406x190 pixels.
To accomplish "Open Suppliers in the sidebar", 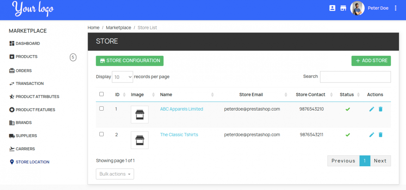I will coord(23,136).
